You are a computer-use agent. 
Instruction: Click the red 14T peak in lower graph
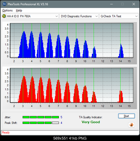(x=121, y=97)
